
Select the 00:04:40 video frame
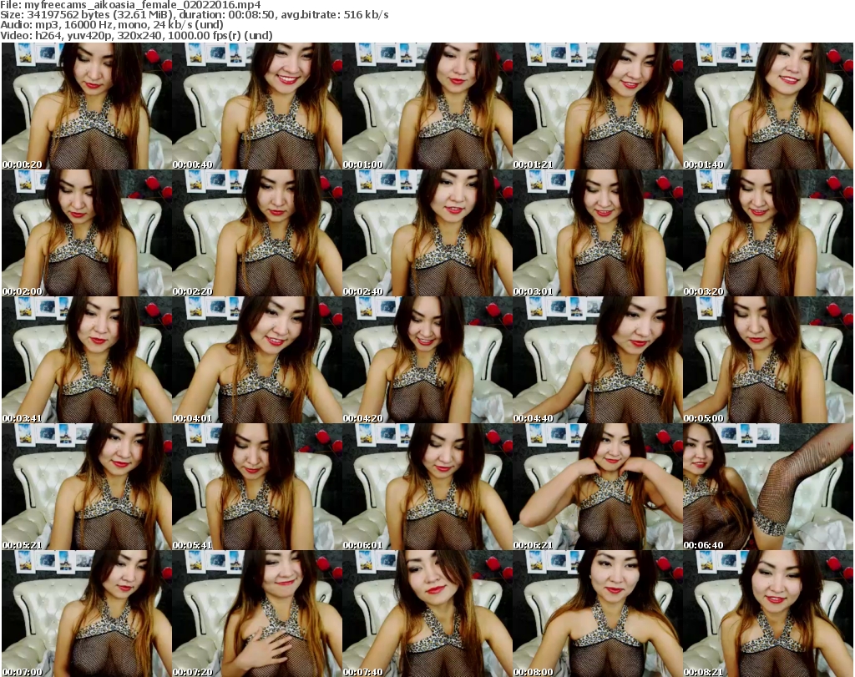coord(598,361)
